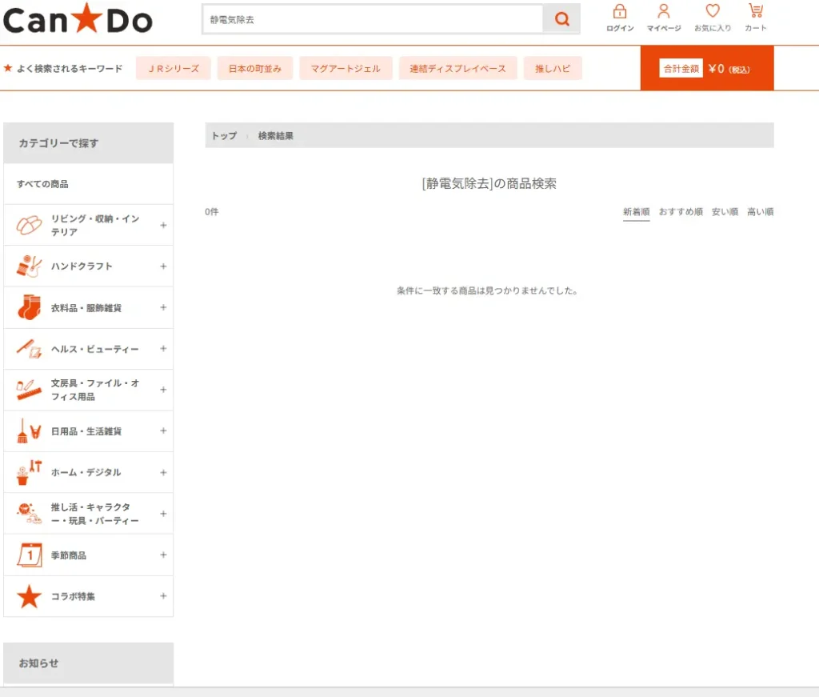The width and height of the screenshot is (819, 697).
Task: Open お気に入り via the heart icon
Action: [711, 11]
